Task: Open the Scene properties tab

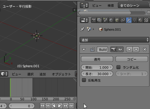Action: coord(105,20)
